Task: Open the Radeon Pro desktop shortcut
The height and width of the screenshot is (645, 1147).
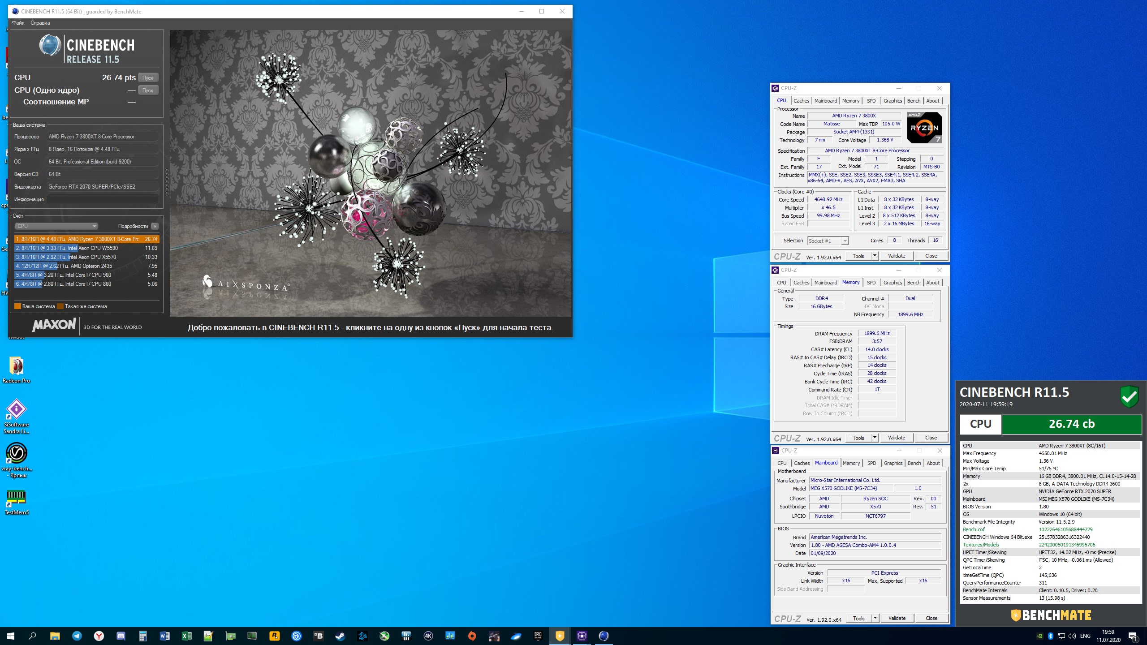Action: click(x=17, y=370)
